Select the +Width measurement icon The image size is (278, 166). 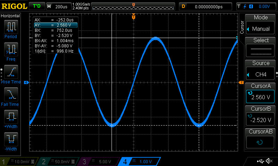[11, 117]
